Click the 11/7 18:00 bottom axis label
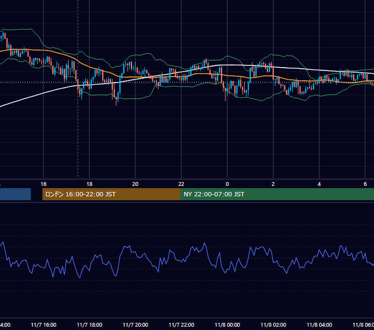Image resolution: width=374 pixels, height=330 pixels. 90,325
